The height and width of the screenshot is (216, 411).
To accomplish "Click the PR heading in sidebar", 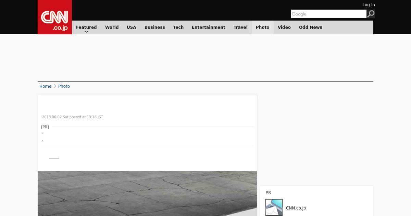I will [268, 193].
